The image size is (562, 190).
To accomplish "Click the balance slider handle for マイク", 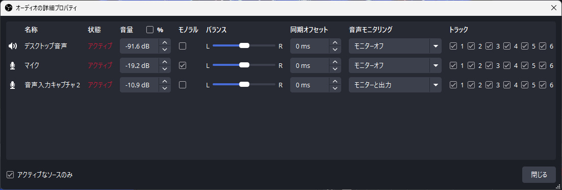I will (244, 65).
